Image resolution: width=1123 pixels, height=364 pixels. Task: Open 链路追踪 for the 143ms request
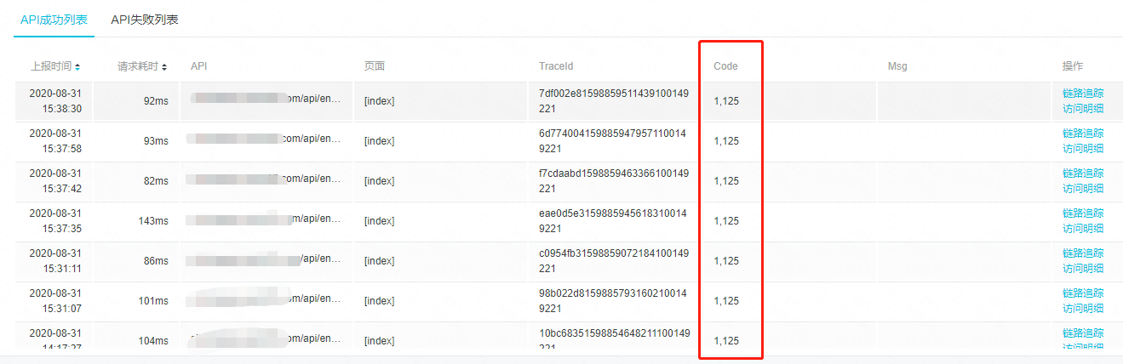click(x=1083, y=213)
